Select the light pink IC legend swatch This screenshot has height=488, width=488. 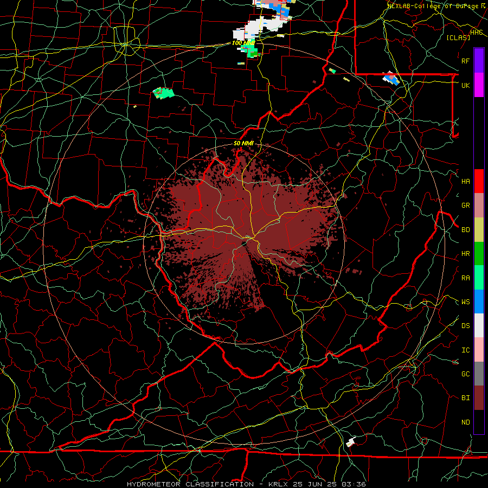(479, 350)
